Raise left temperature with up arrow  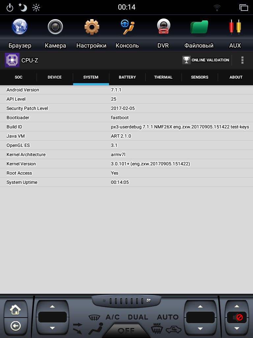[x=52, y=307]
